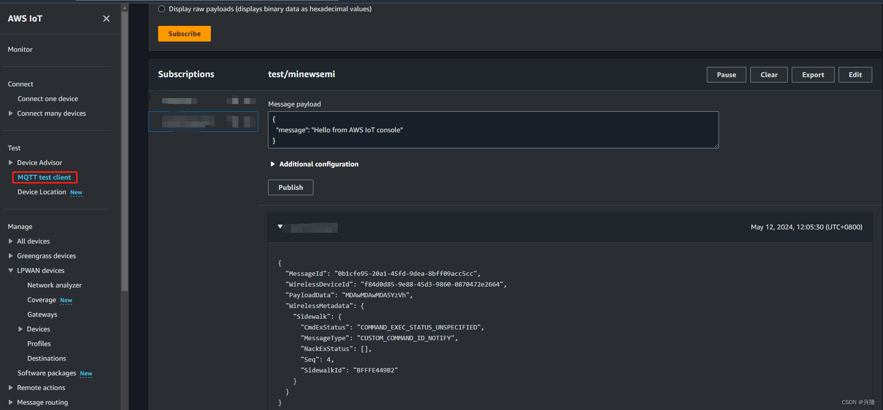Click the SidewalkId value BFFFE449B2

375,370
